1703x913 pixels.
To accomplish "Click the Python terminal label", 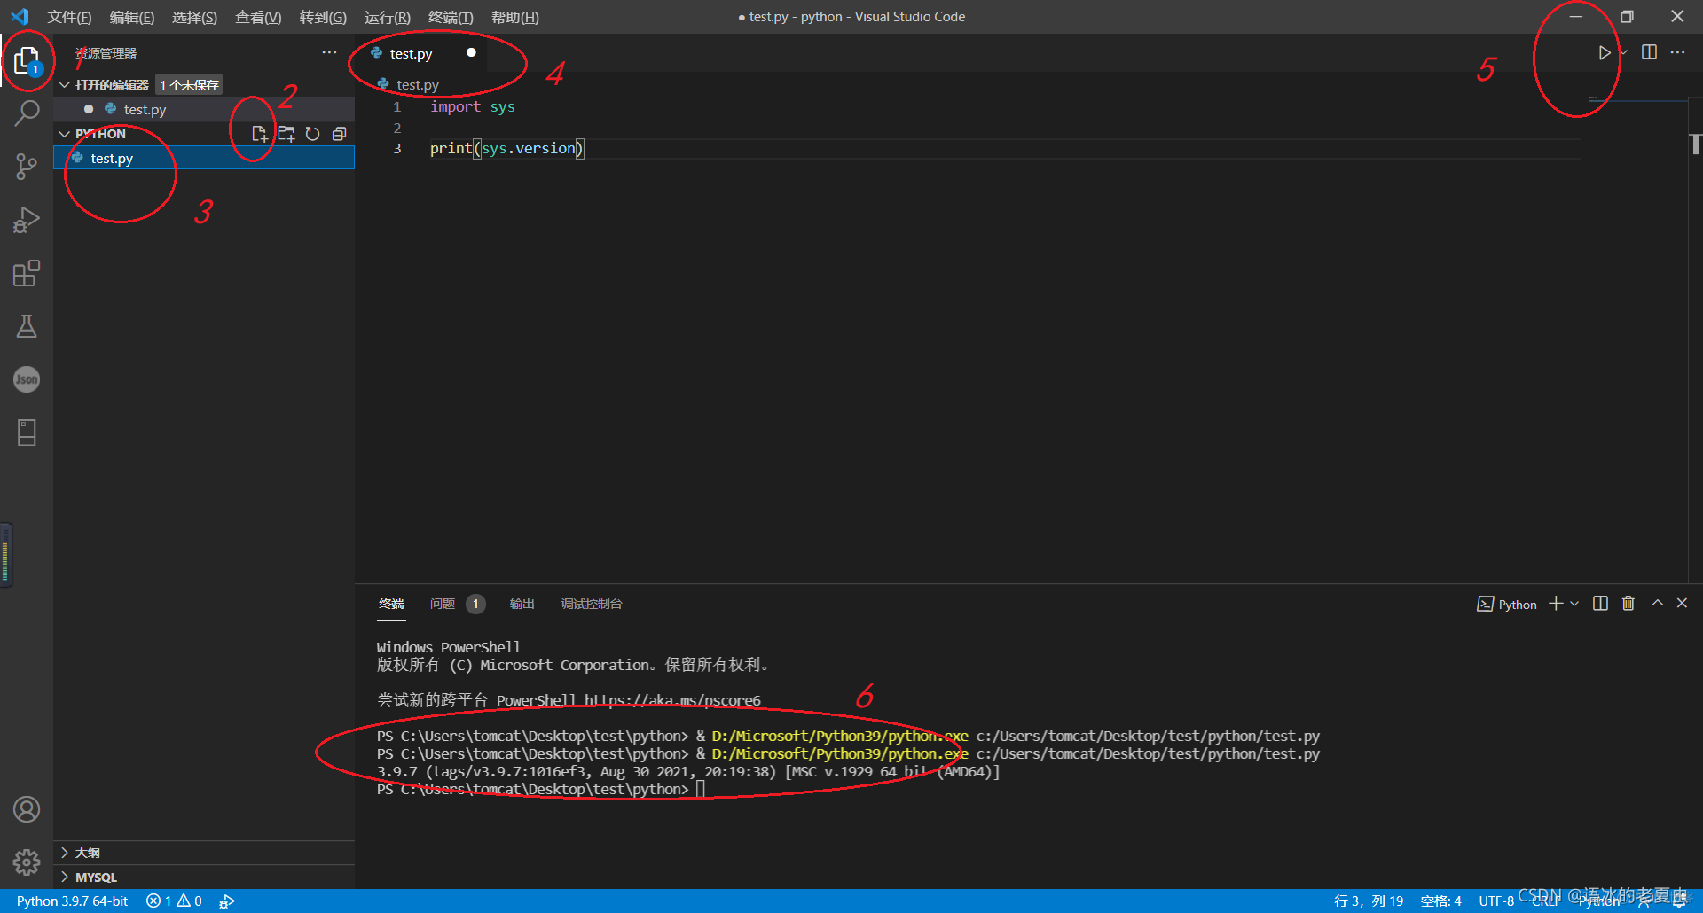I will coord(1507,604).
